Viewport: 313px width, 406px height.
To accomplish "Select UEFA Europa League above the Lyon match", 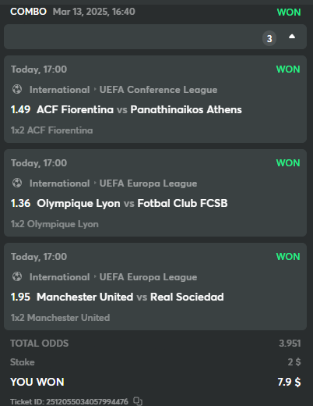I will (148, 183).
